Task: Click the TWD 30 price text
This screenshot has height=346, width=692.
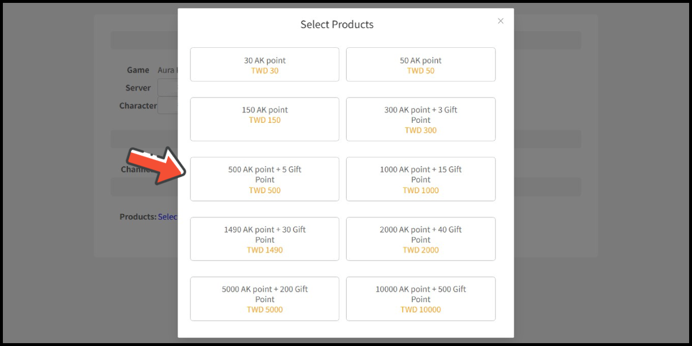Action: click(265, 71)
